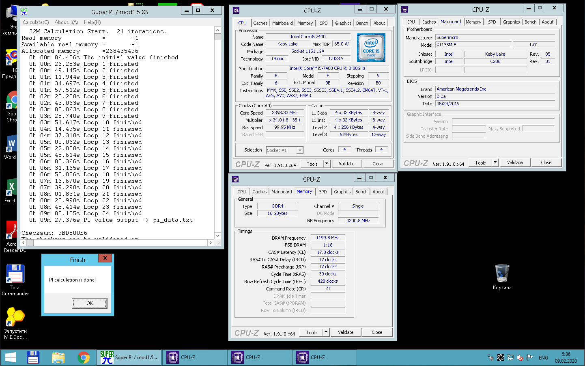
Task: Open the Recycle Bin (Корзина) icon
Action: point(502,277)
